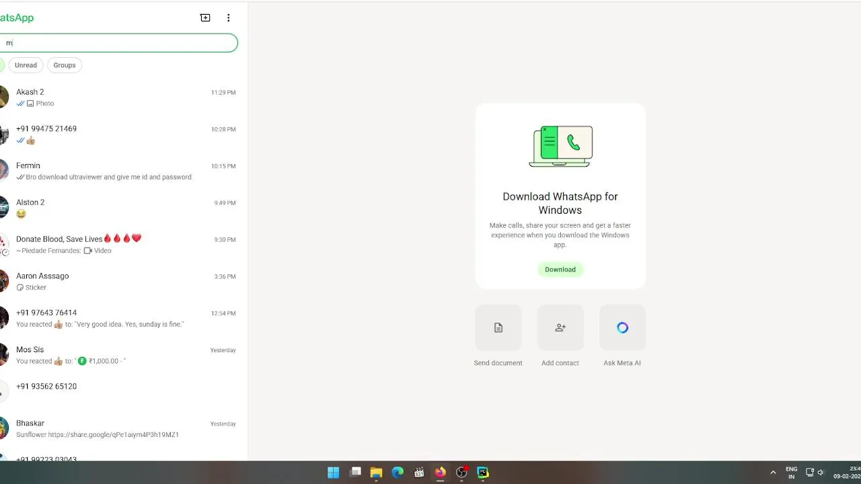Click Fermin's message preview about ultraviewer
The image size is (861, 484).
click(x=108, y=177)
